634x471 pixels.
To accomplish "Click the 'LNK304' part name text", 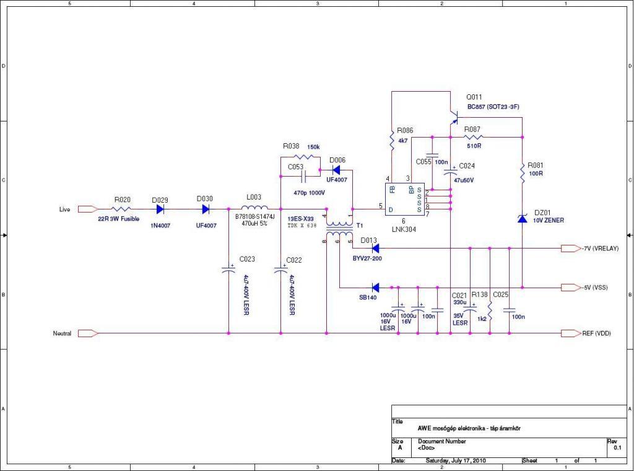I will (404, 229).
